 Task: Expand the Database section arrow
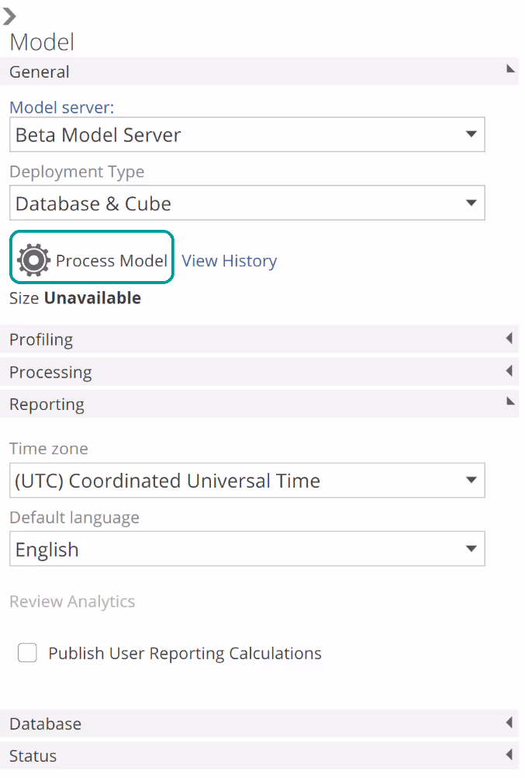[509, 723]
